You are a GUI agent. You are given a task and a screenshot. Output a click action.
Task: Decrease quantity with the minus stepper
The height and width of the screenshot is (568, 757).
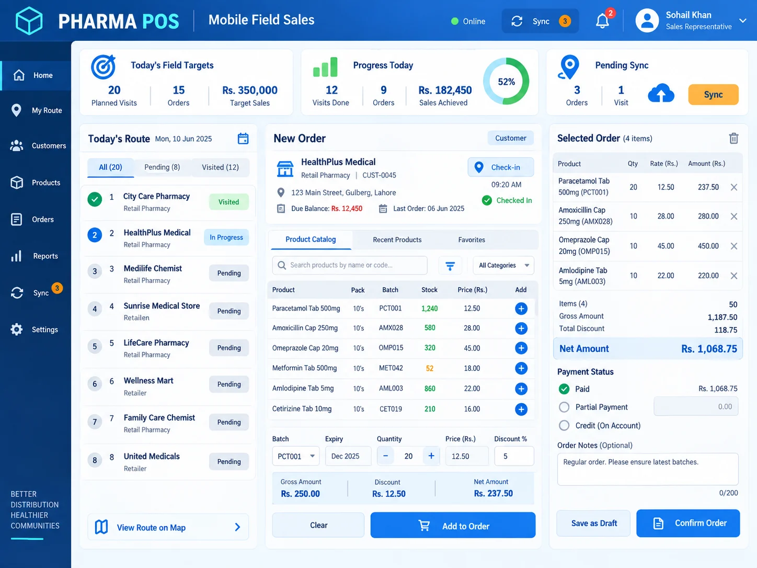pos(385,456)
